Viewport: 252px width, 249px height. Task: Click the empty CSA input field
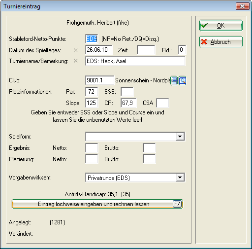pos(162,103)
